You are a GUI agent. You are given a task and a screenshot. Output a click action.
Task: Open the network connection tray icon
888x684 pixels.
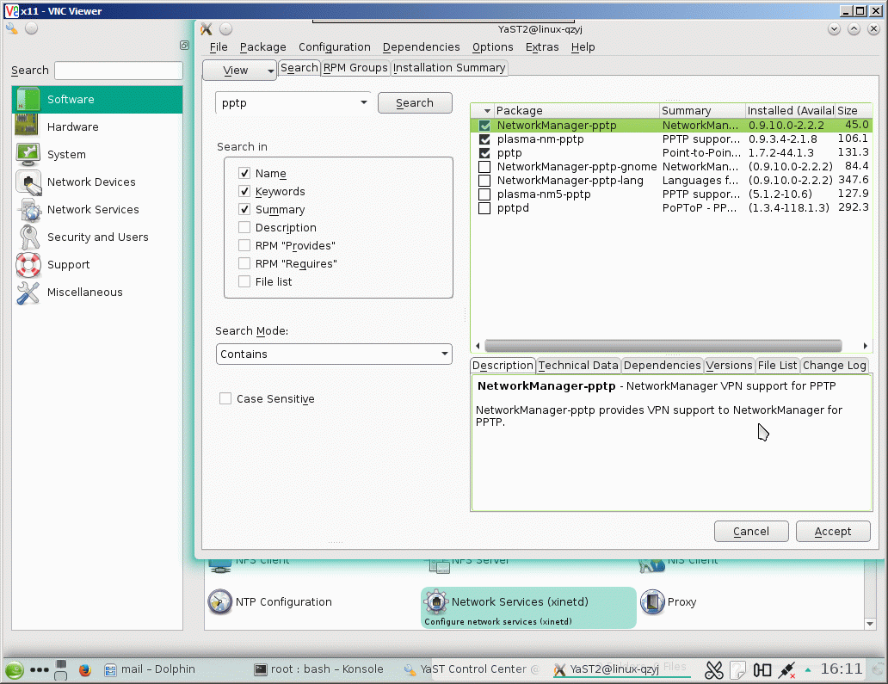click(x=786, y=670)
